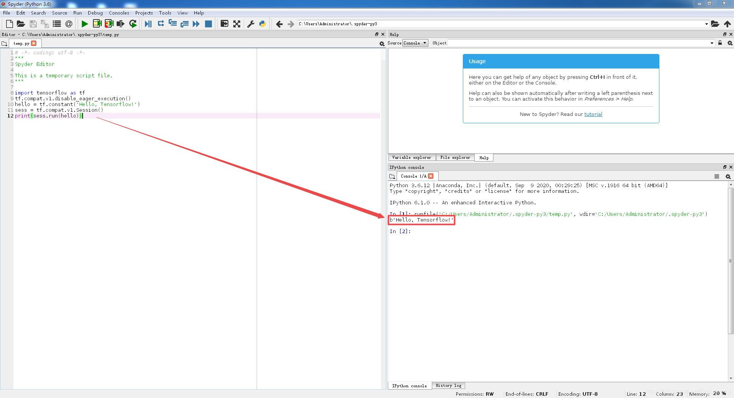Viewport: 734px width, 398px height.
Task: Step over the current line debug icon
Action: tap(161, 24)
